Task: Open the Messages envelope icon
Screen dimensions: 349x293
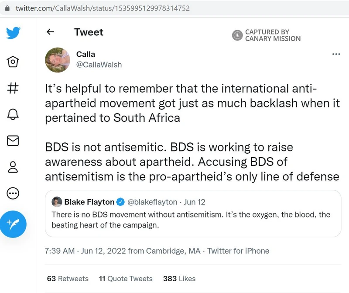Action: 14,140
